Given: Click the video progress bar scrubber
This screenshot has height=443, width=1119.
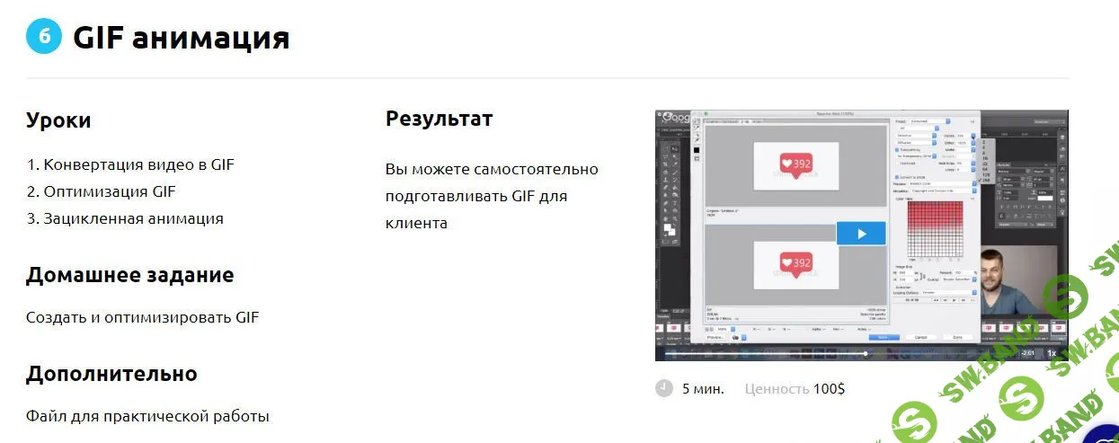Looking at the screenshot, I should (x=866, y=353).
